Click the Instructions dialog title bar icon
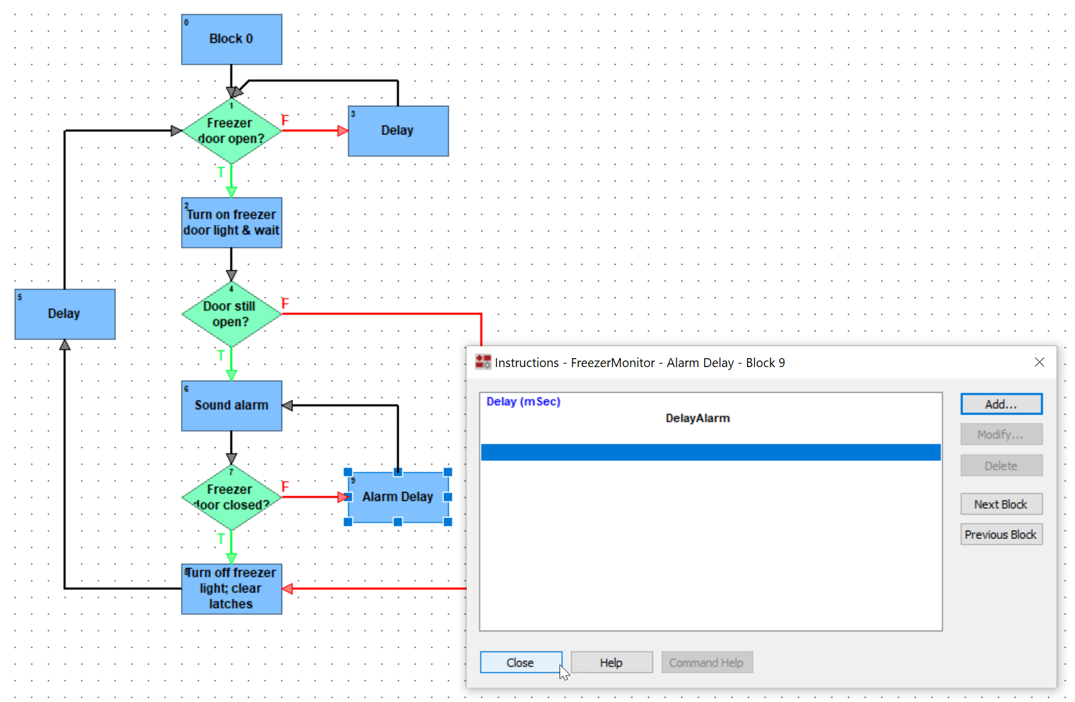Viewport: 1075px width, 702px height. (x=483, y=362)
